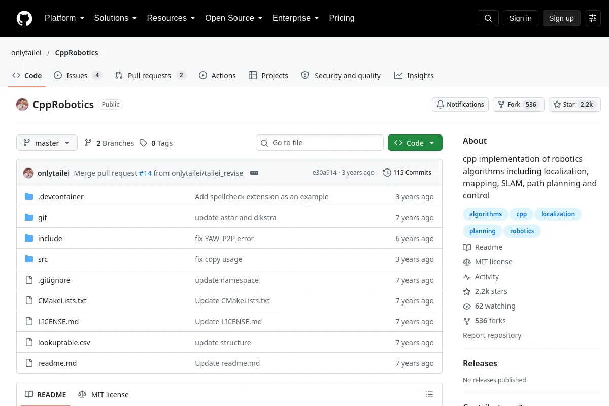The height and width of the screenshot is (406, 609).
Task: Open pull request #14 link
Action: tap(145, 173)
